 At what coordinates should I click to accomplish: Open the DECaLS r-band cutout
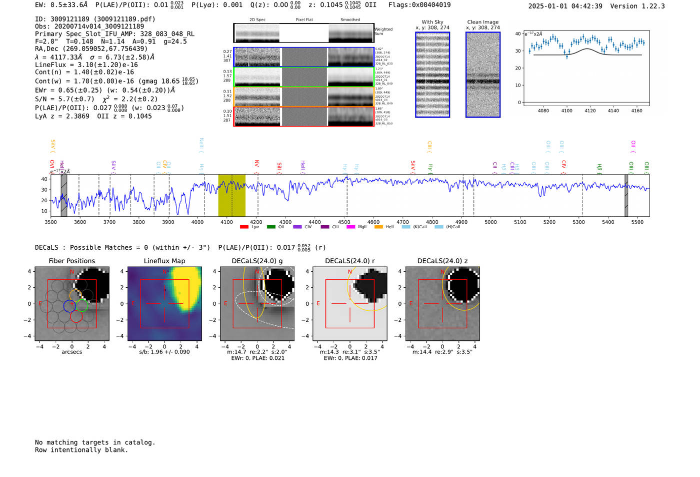[x=349, y=304]
